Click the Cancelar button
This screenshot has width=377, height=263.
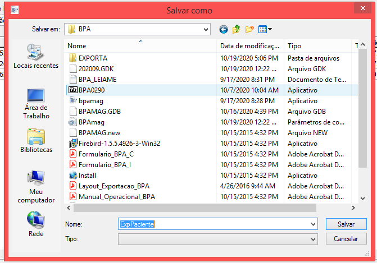[346, 239]
